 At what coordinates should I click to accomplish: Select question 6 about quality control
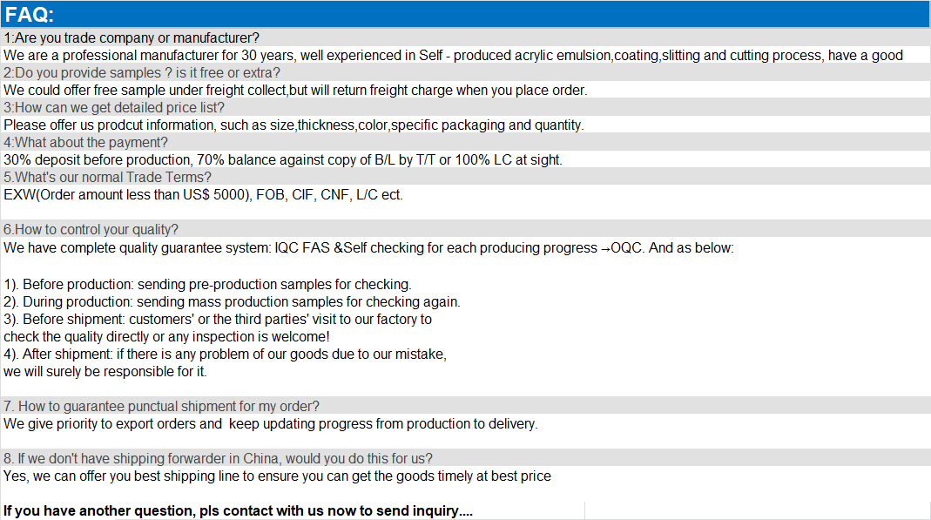pos(91,230)
